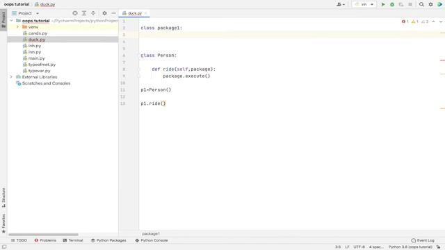Click the JetBrains toolbox icon at top right
This screenshot has height=250, width=445.
(x=440, y=5)
